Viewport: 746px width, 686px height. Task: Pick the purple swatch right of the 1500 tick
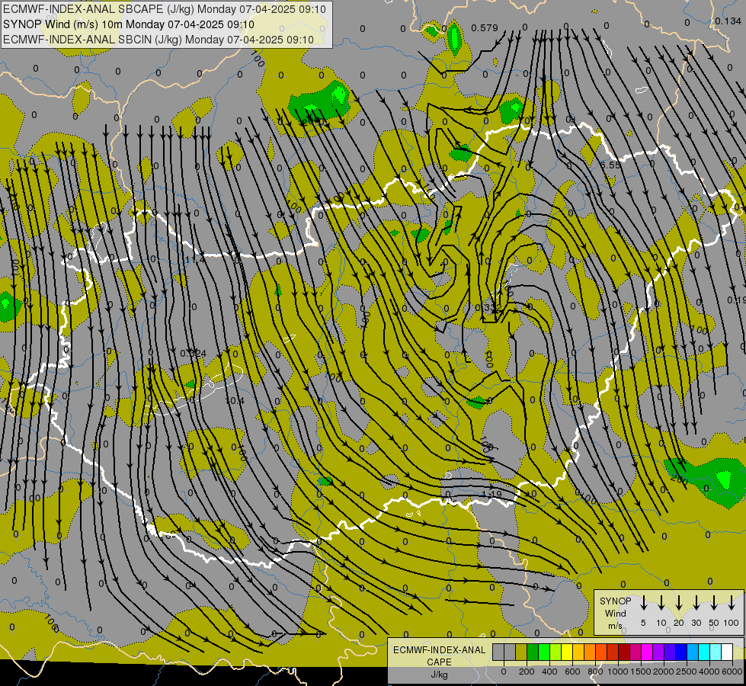pyautogui.click(x=658, y=652)
